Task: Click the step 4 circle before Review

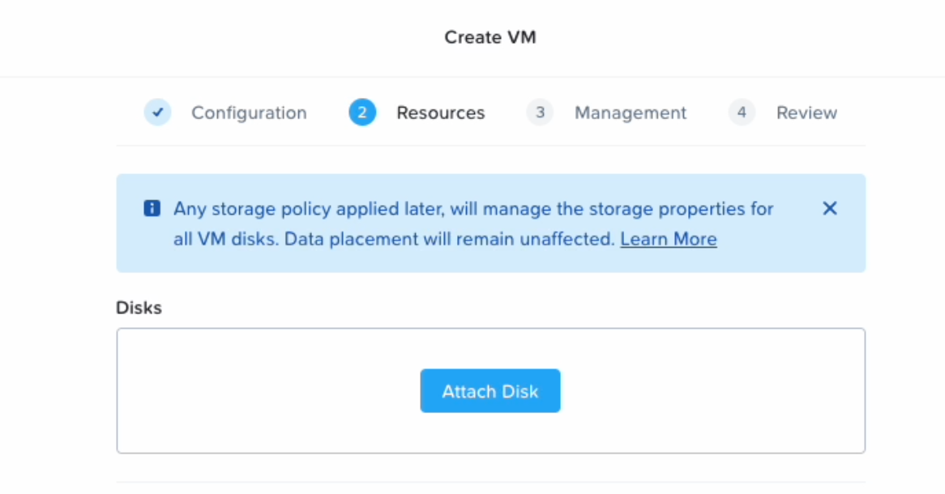Action: click(741, 113)
